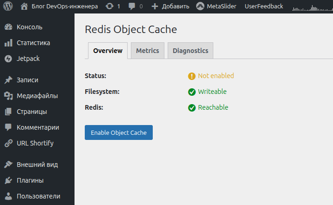This screenshot has height=205, width=333.
Task: Click the Статистика bar chart icon
Action: coord(8,43)
